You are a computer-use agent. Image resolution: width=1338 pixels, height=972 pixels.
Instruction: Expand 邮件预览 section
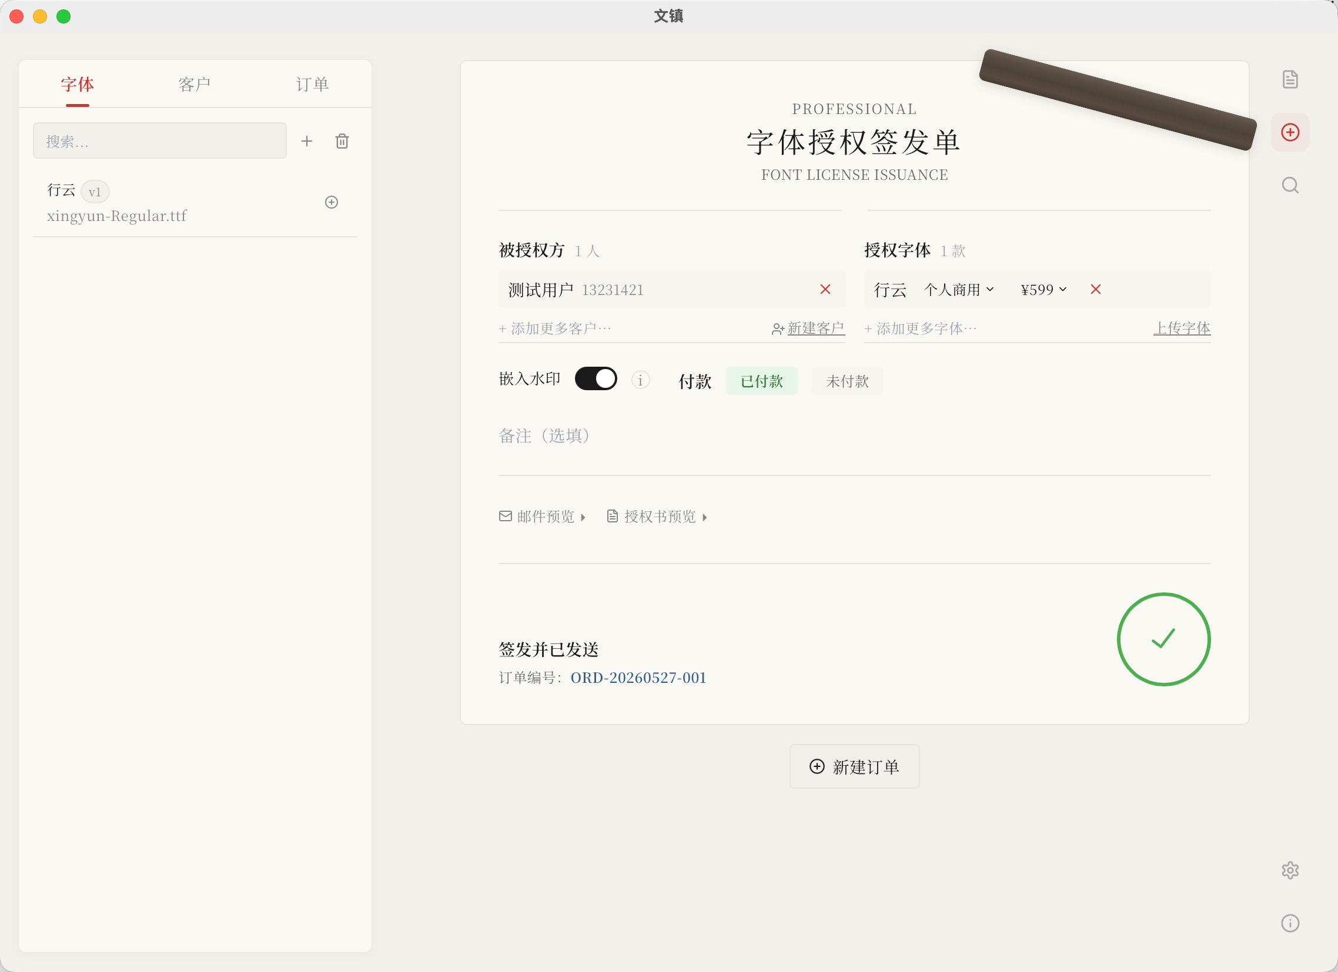(x=542, y=517)
